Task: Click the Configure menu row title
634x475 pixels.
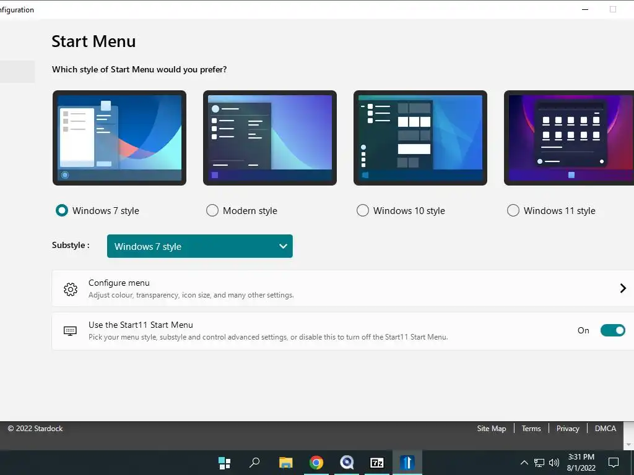Action: (x=119, y=283)
